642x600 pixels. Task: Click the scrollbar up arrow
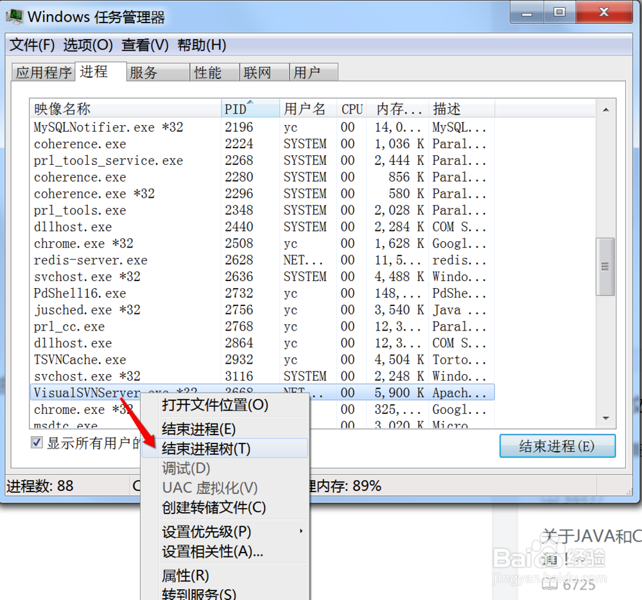(605, 110)
